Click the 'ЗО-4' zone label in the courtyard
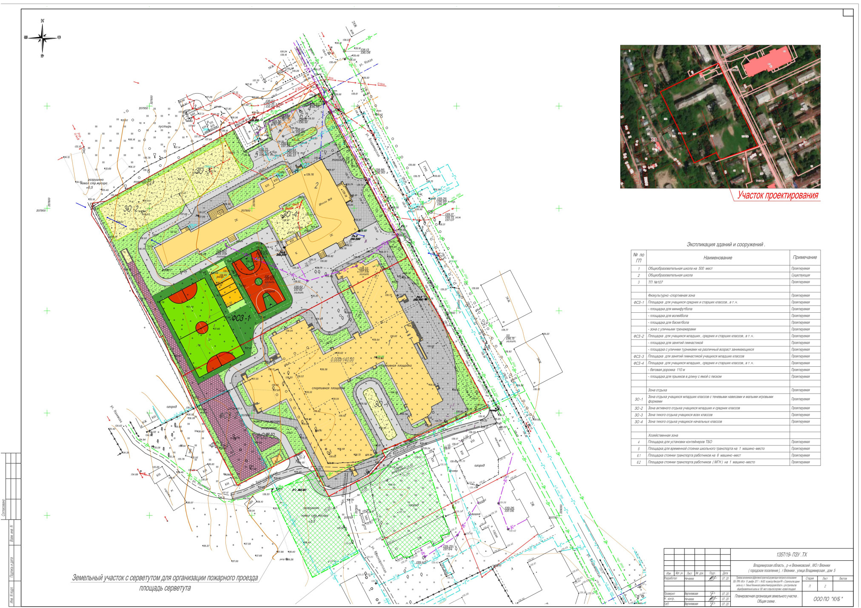This screenshot has height=608, width=861. [290, 214]
